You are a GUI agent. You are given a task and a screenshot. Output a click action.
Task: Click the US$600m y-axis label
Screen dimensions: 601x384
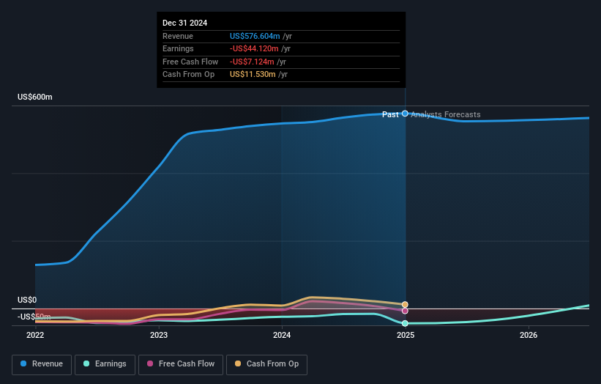pyautogui.click(x=35, y=97)
